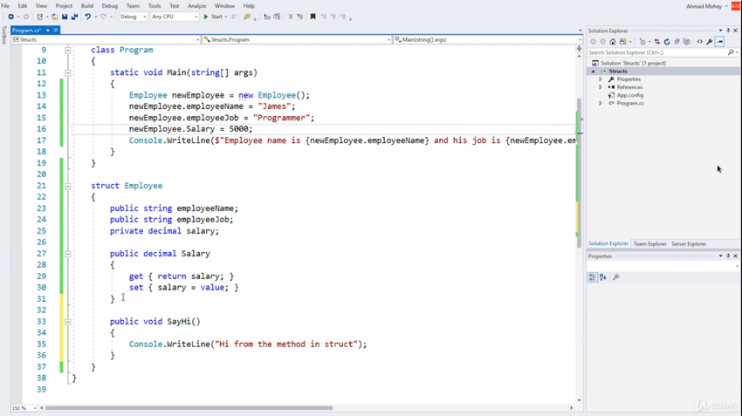
Task: Toggle a bookmark with the bookmark icon
Action: [x=313, y=17]
